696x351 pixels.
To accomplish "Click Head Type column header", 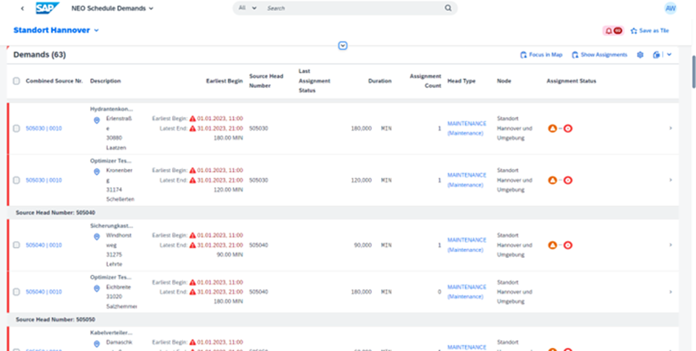I will (462, 81).
